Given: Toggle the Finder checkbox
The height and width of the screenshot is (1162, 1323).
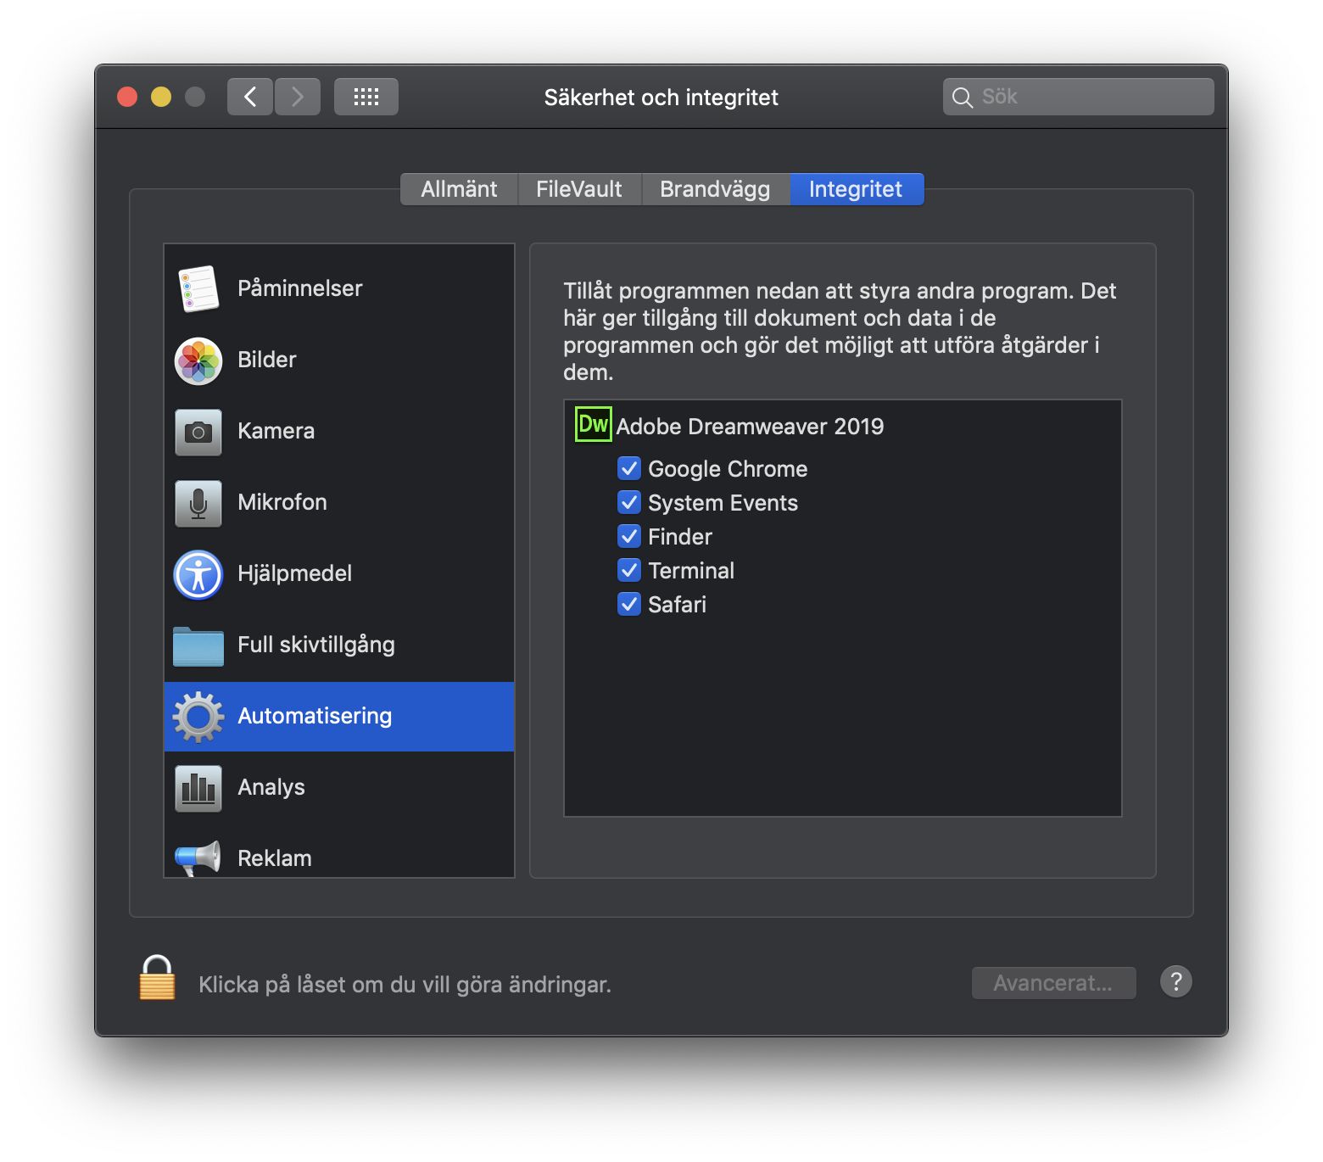Looking at the screenshot, I should point(629,536).
